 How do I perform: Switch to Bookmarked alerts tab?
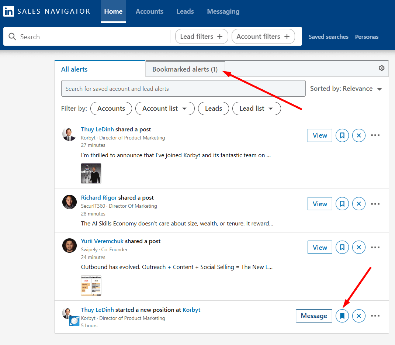coord(185,69)
